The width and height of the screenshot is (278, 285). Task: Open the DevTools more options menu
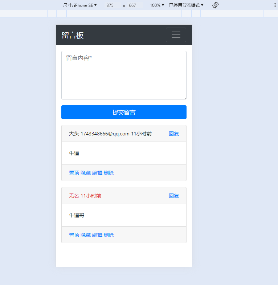coord(275,5)
